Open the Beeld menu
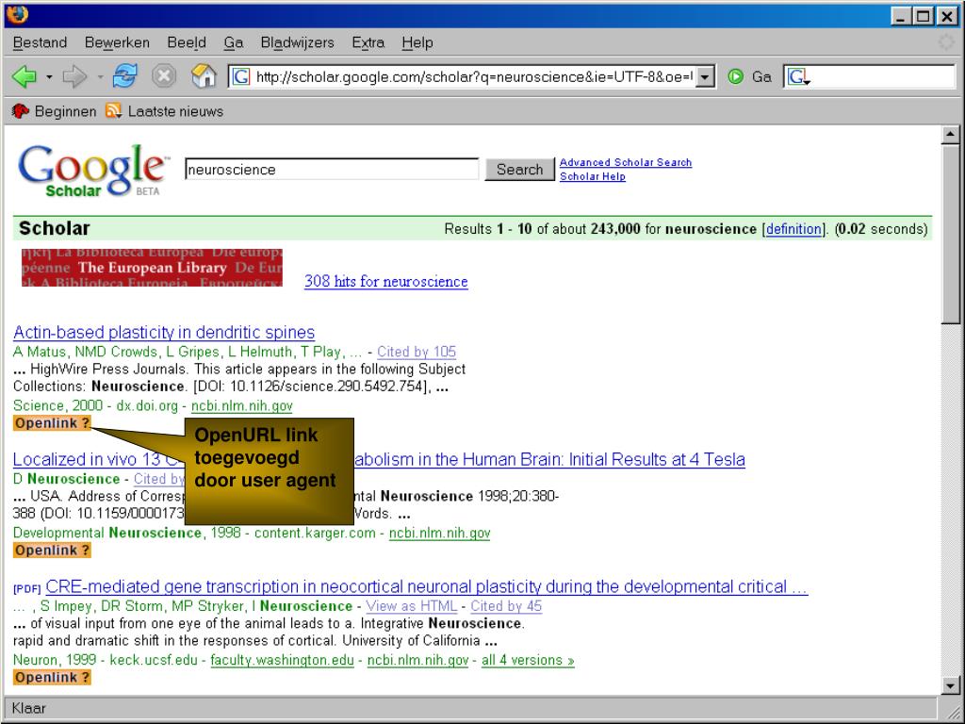The width and height of the screenshot is (965, 724). (187, 42)
